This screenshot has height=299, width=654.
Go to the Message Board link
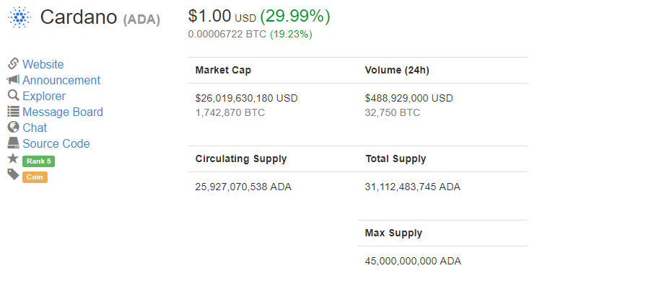[63, 112]
